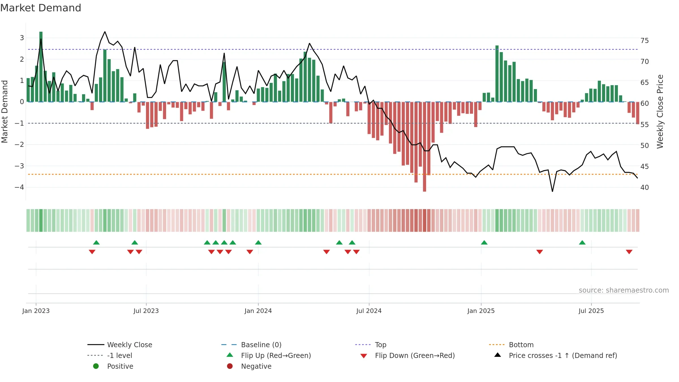Click the Jan 2024 x-axis label
This screenshot has height=382, width=679.
tap(258, 311)
